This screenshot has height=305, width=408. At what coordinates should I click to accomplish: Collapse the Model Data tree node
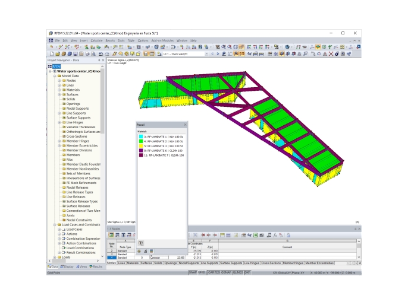tap(55, 76)
